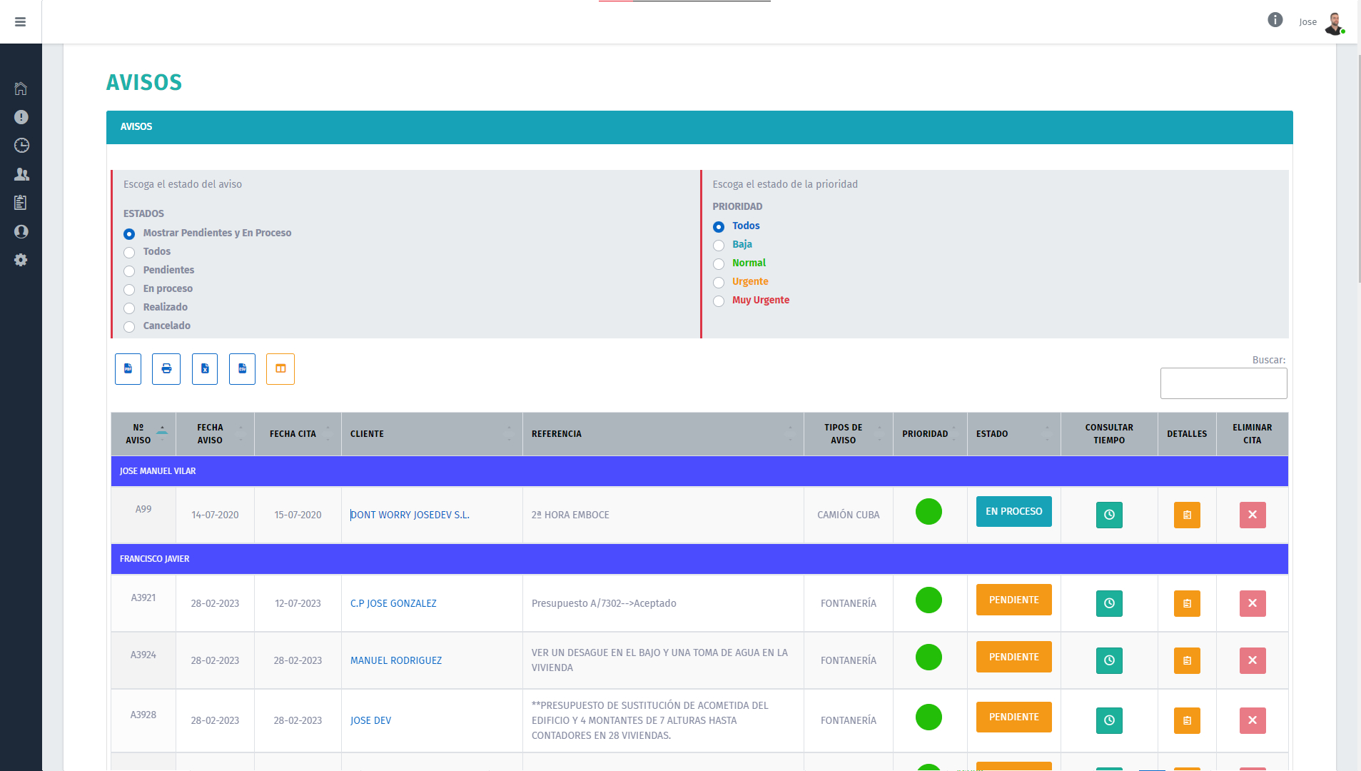
Task: Delete the appointment for aviso A3921
Action: click(1253, 603)
